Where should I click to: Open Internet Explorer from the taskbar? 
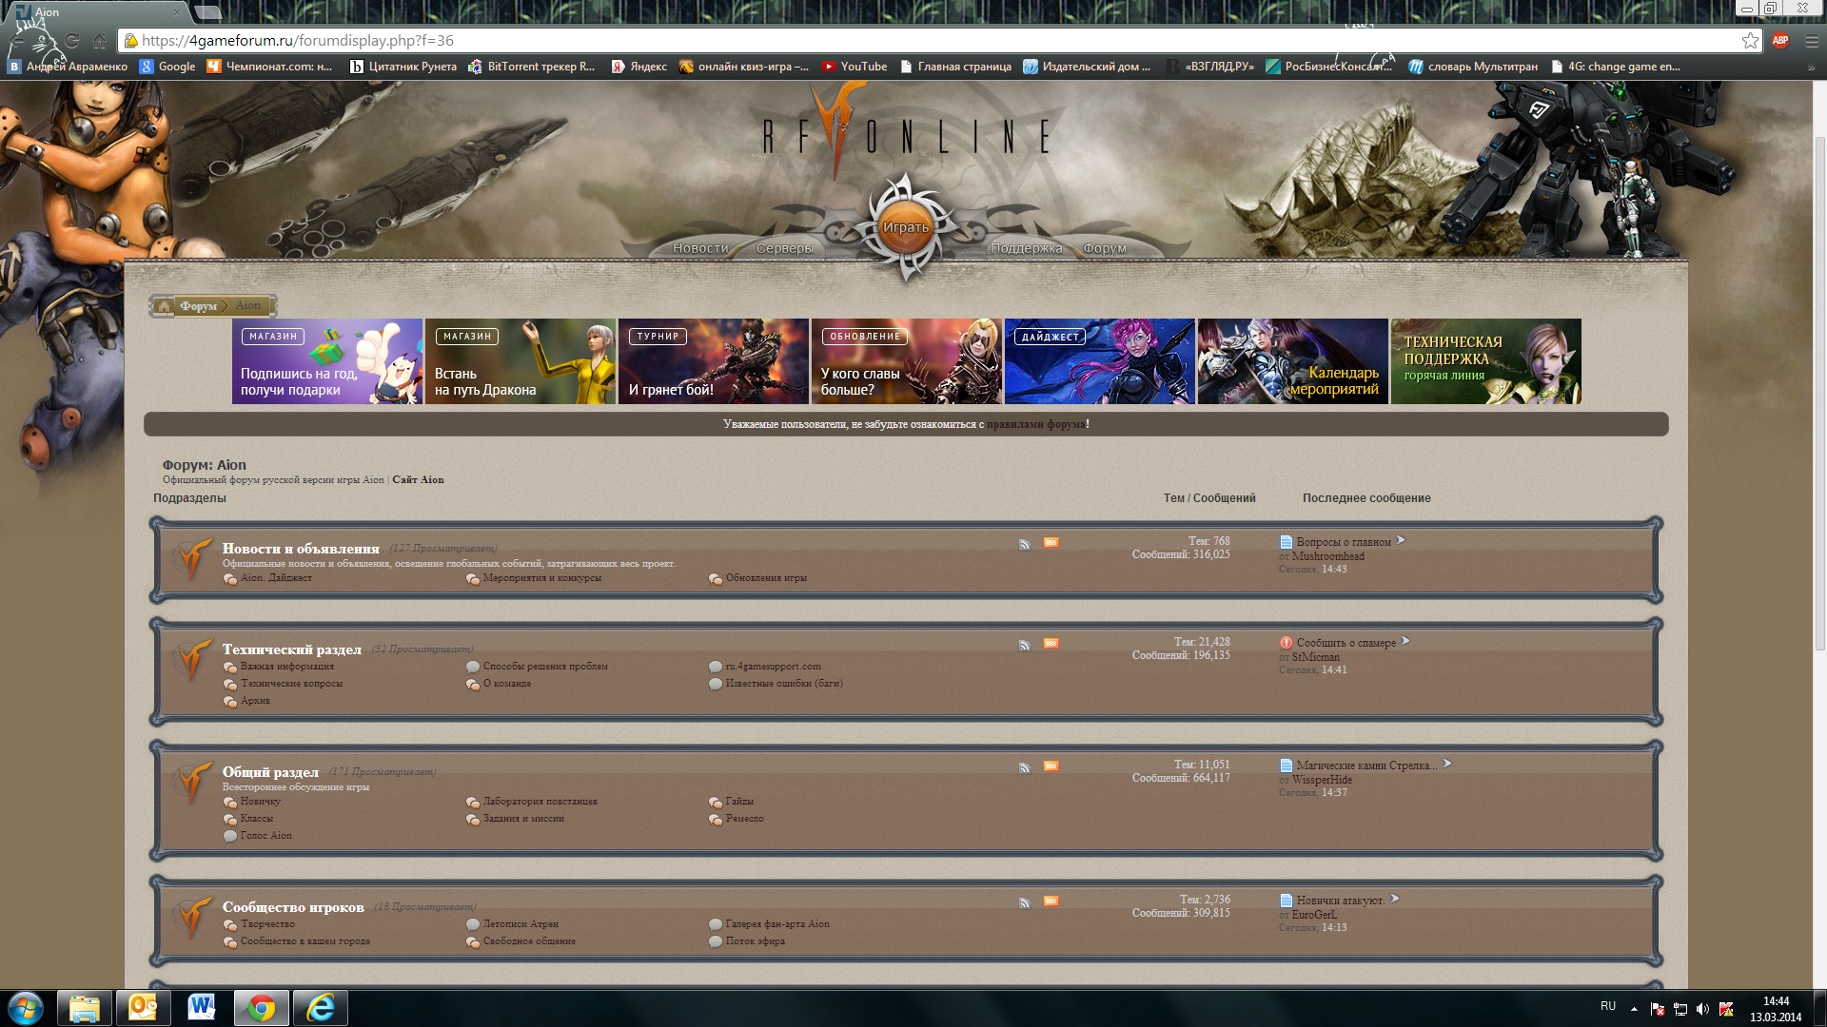[321, 1008]
